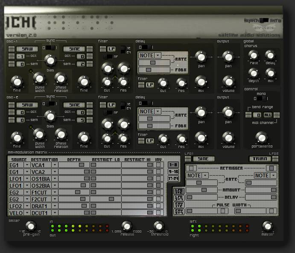Toggle second delay on/off switch
Screen dimensions: 295x253
coord(147,103)
